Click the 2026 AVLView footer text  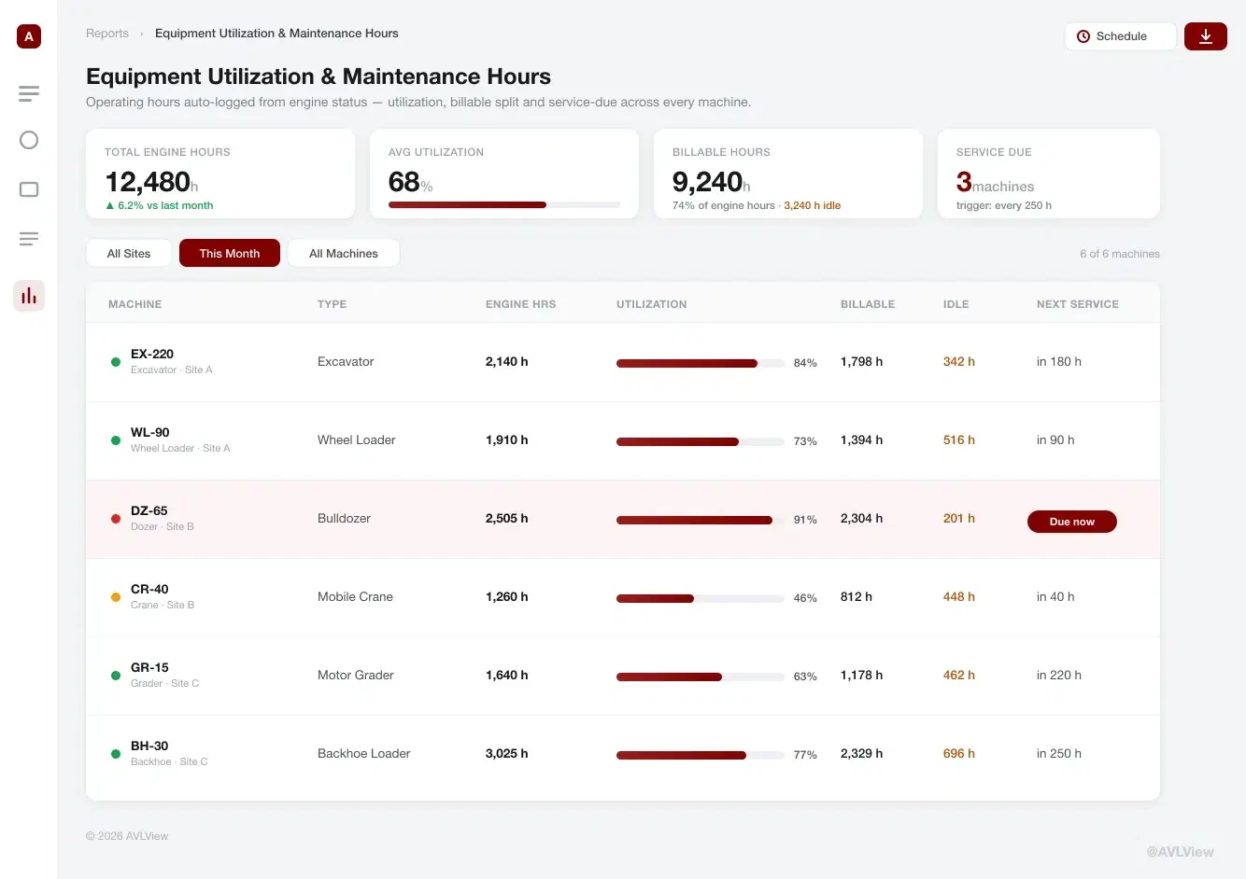pyautogui.click(x=127, y=836)
